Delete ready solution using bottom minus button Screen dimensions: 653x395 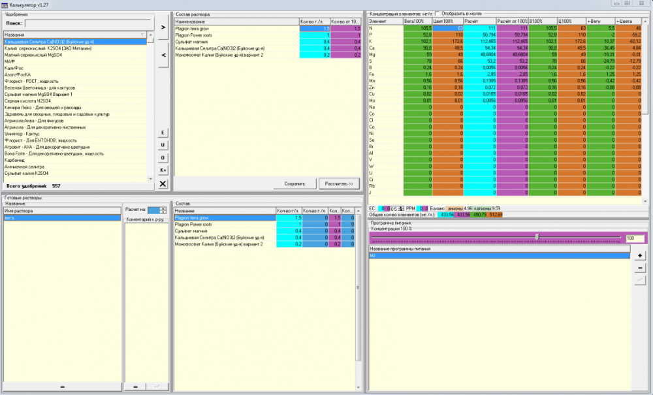(x=63, y=387)
